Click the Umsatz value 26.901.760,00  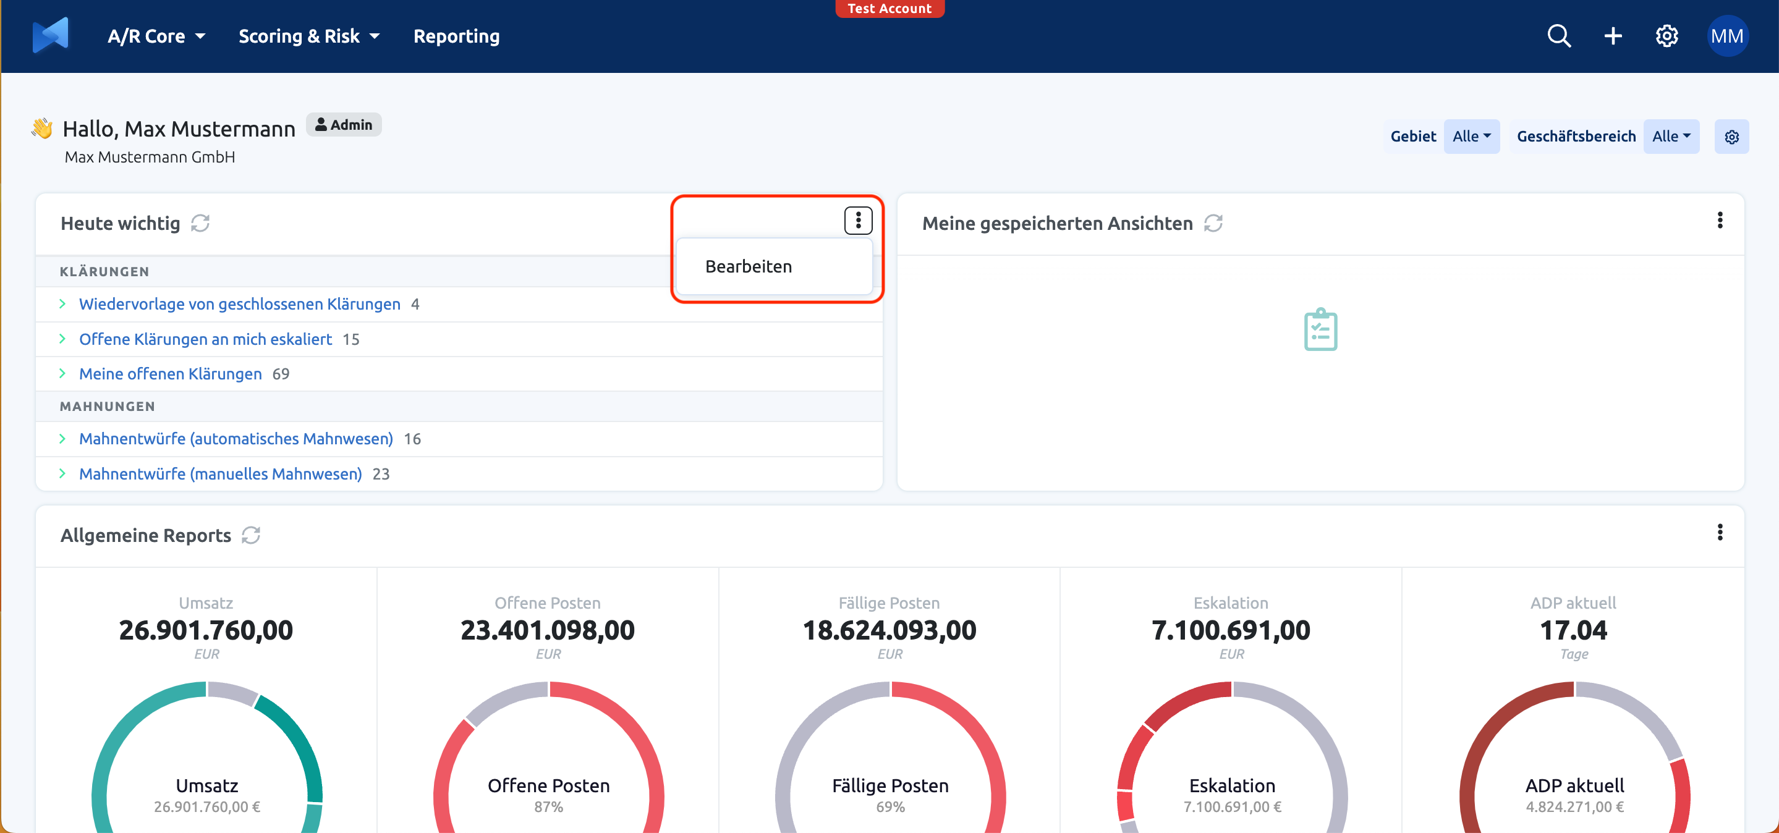206,630
